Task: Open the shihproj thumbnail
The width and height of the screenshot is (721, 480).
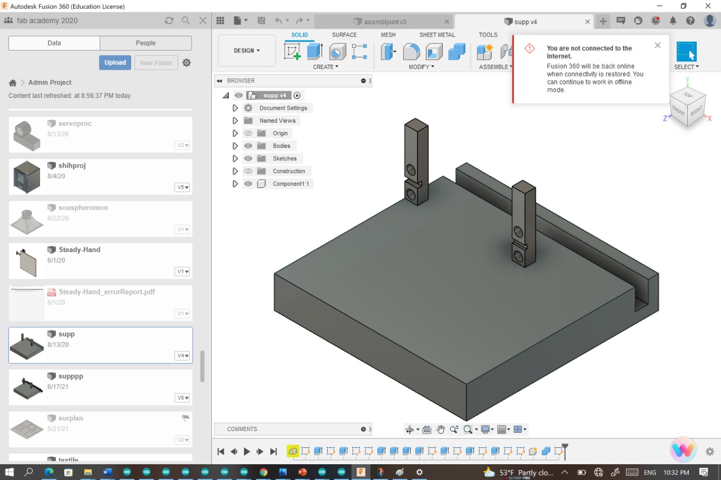Action: [26, 177]
